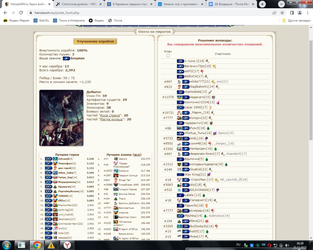This screenshot has height=250, width=313.
Task: Open winta777 participant profile
Action: pyautogui.click(x=197, y=82)
